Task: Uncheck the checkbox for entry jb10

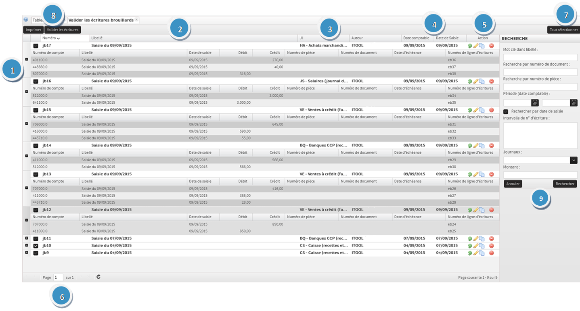Action: 36,246
